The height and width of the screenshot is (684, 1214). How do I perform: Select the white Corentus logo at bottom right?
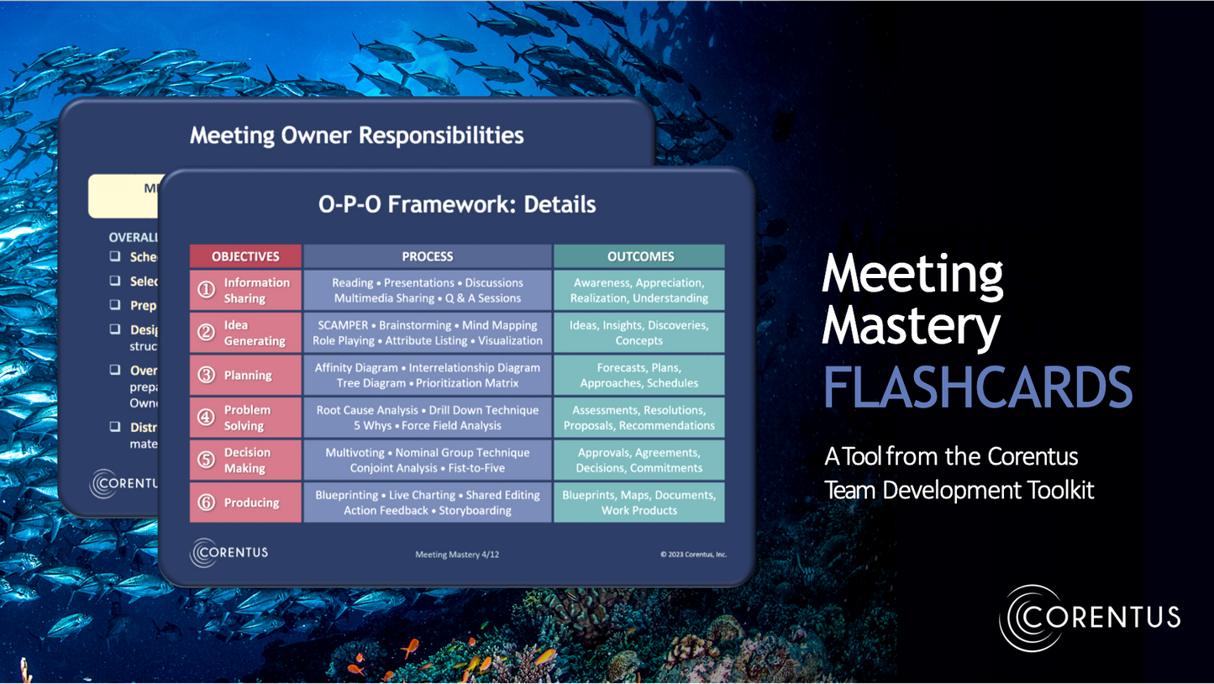1089,618
